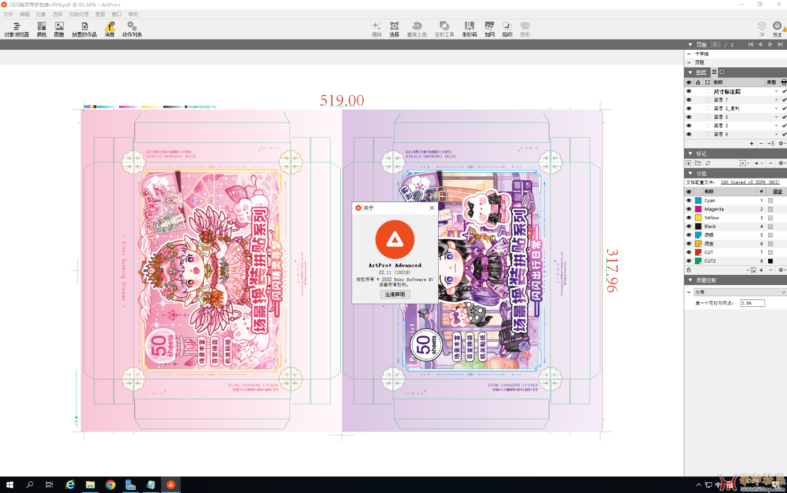
Task: Hide the Magenta separation
Action: click(689, 209)
